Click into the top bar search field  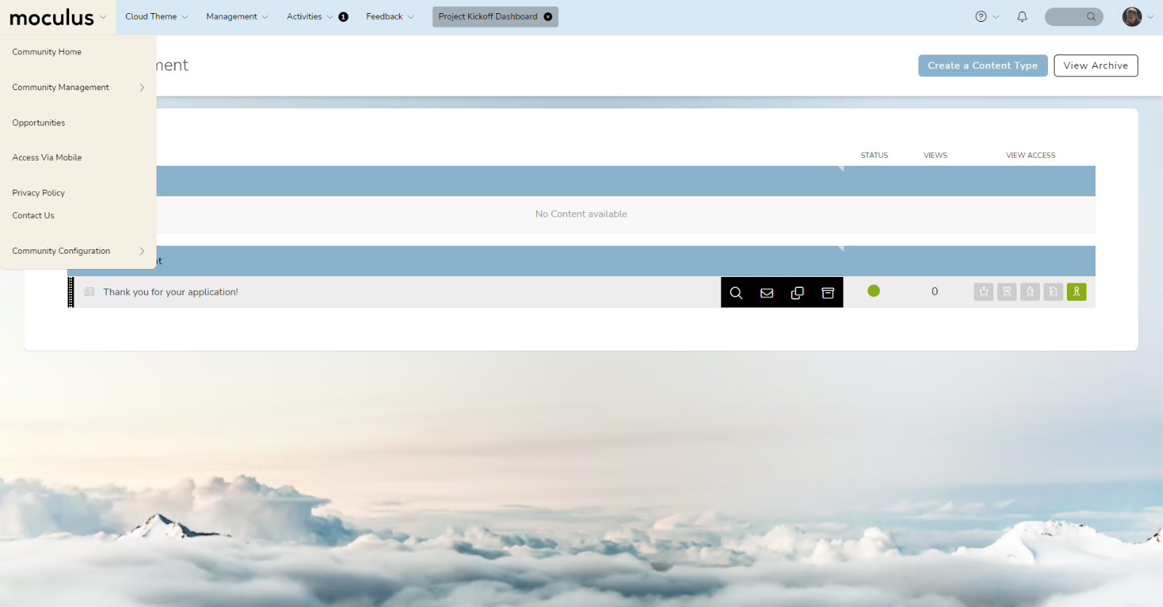[1073, 17]
